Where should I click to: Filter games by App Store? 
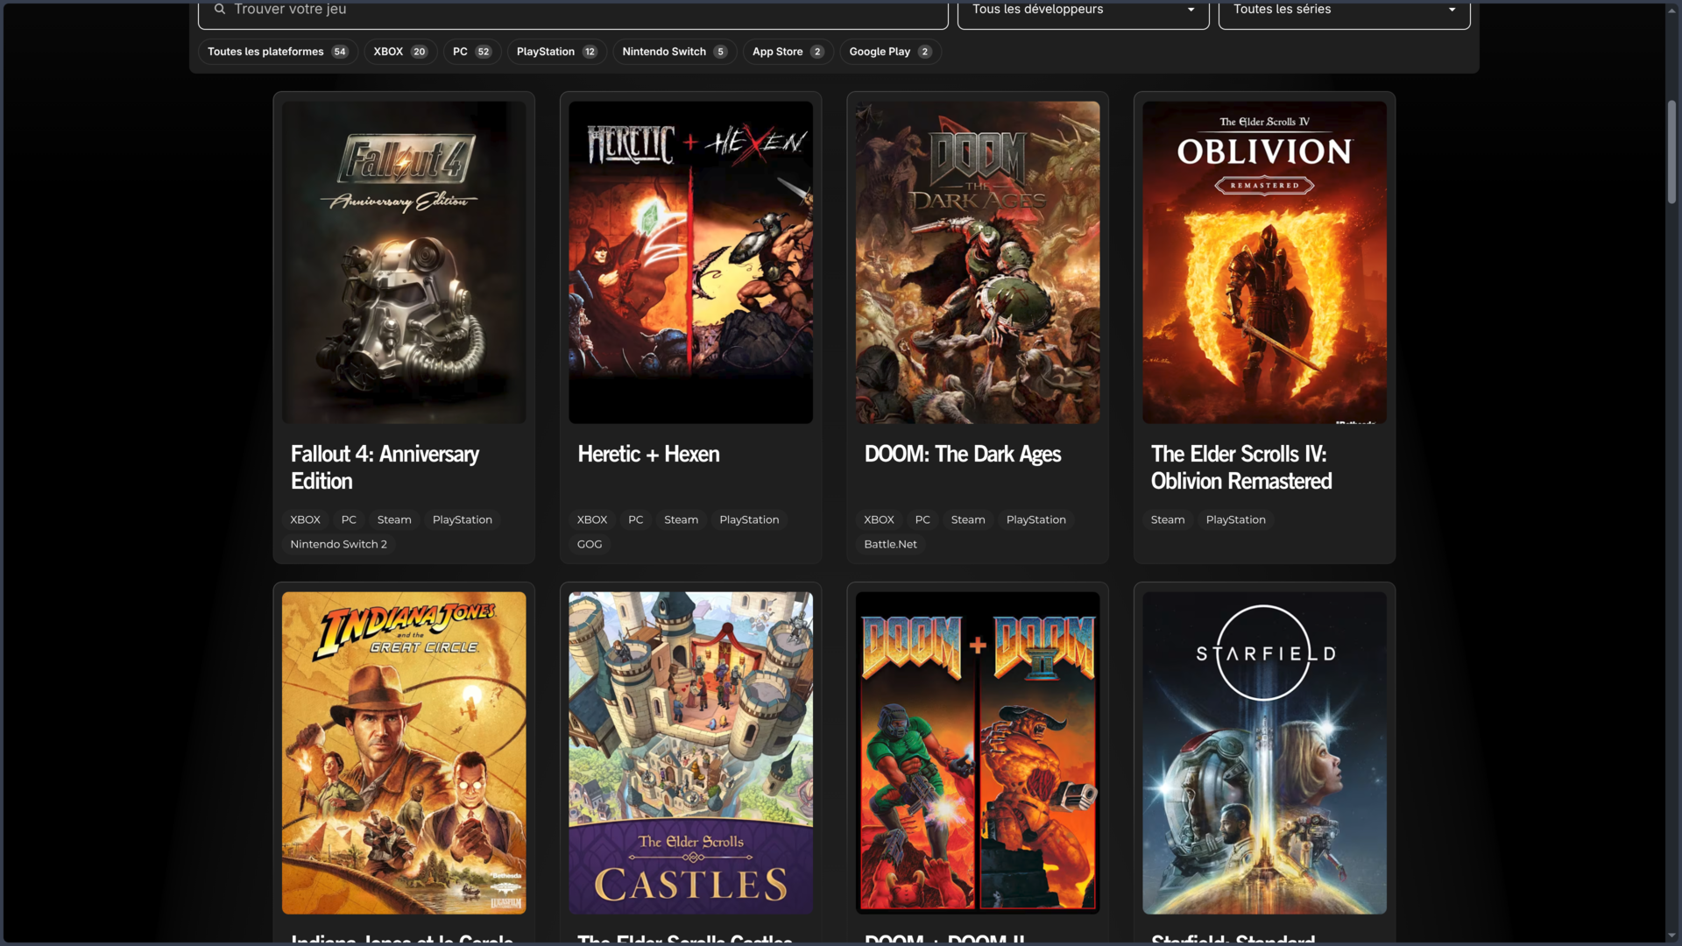[788, 52]
